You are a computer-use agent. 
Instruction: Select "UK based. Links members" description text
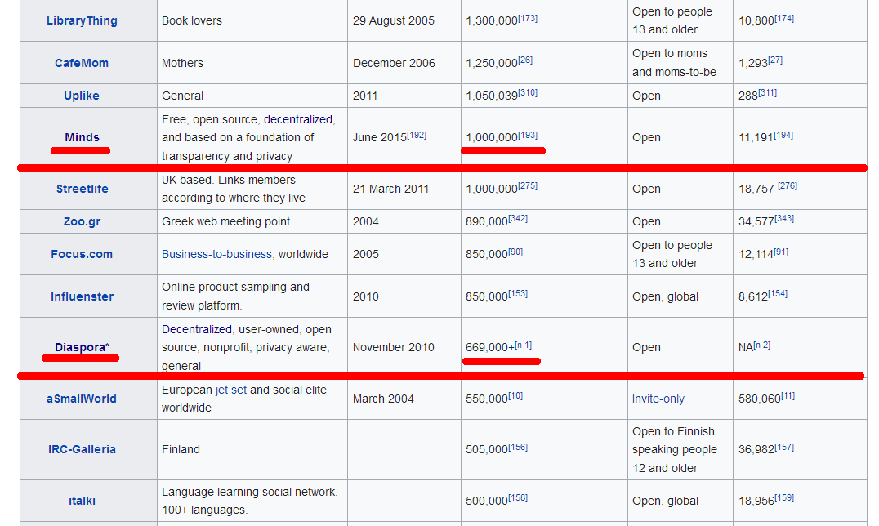[x=229, y=180]
